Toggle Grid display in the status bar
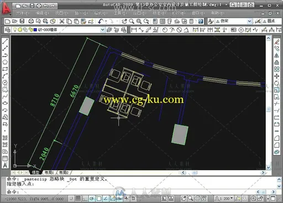The height and width of the screenshot is (203, 283). click(78, 198)
